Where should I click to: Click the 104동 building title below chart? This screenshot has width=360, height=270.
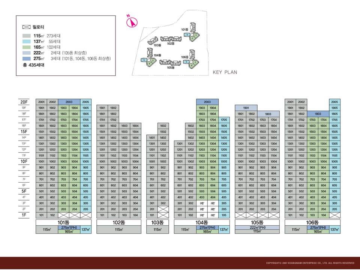click(202, 222)
